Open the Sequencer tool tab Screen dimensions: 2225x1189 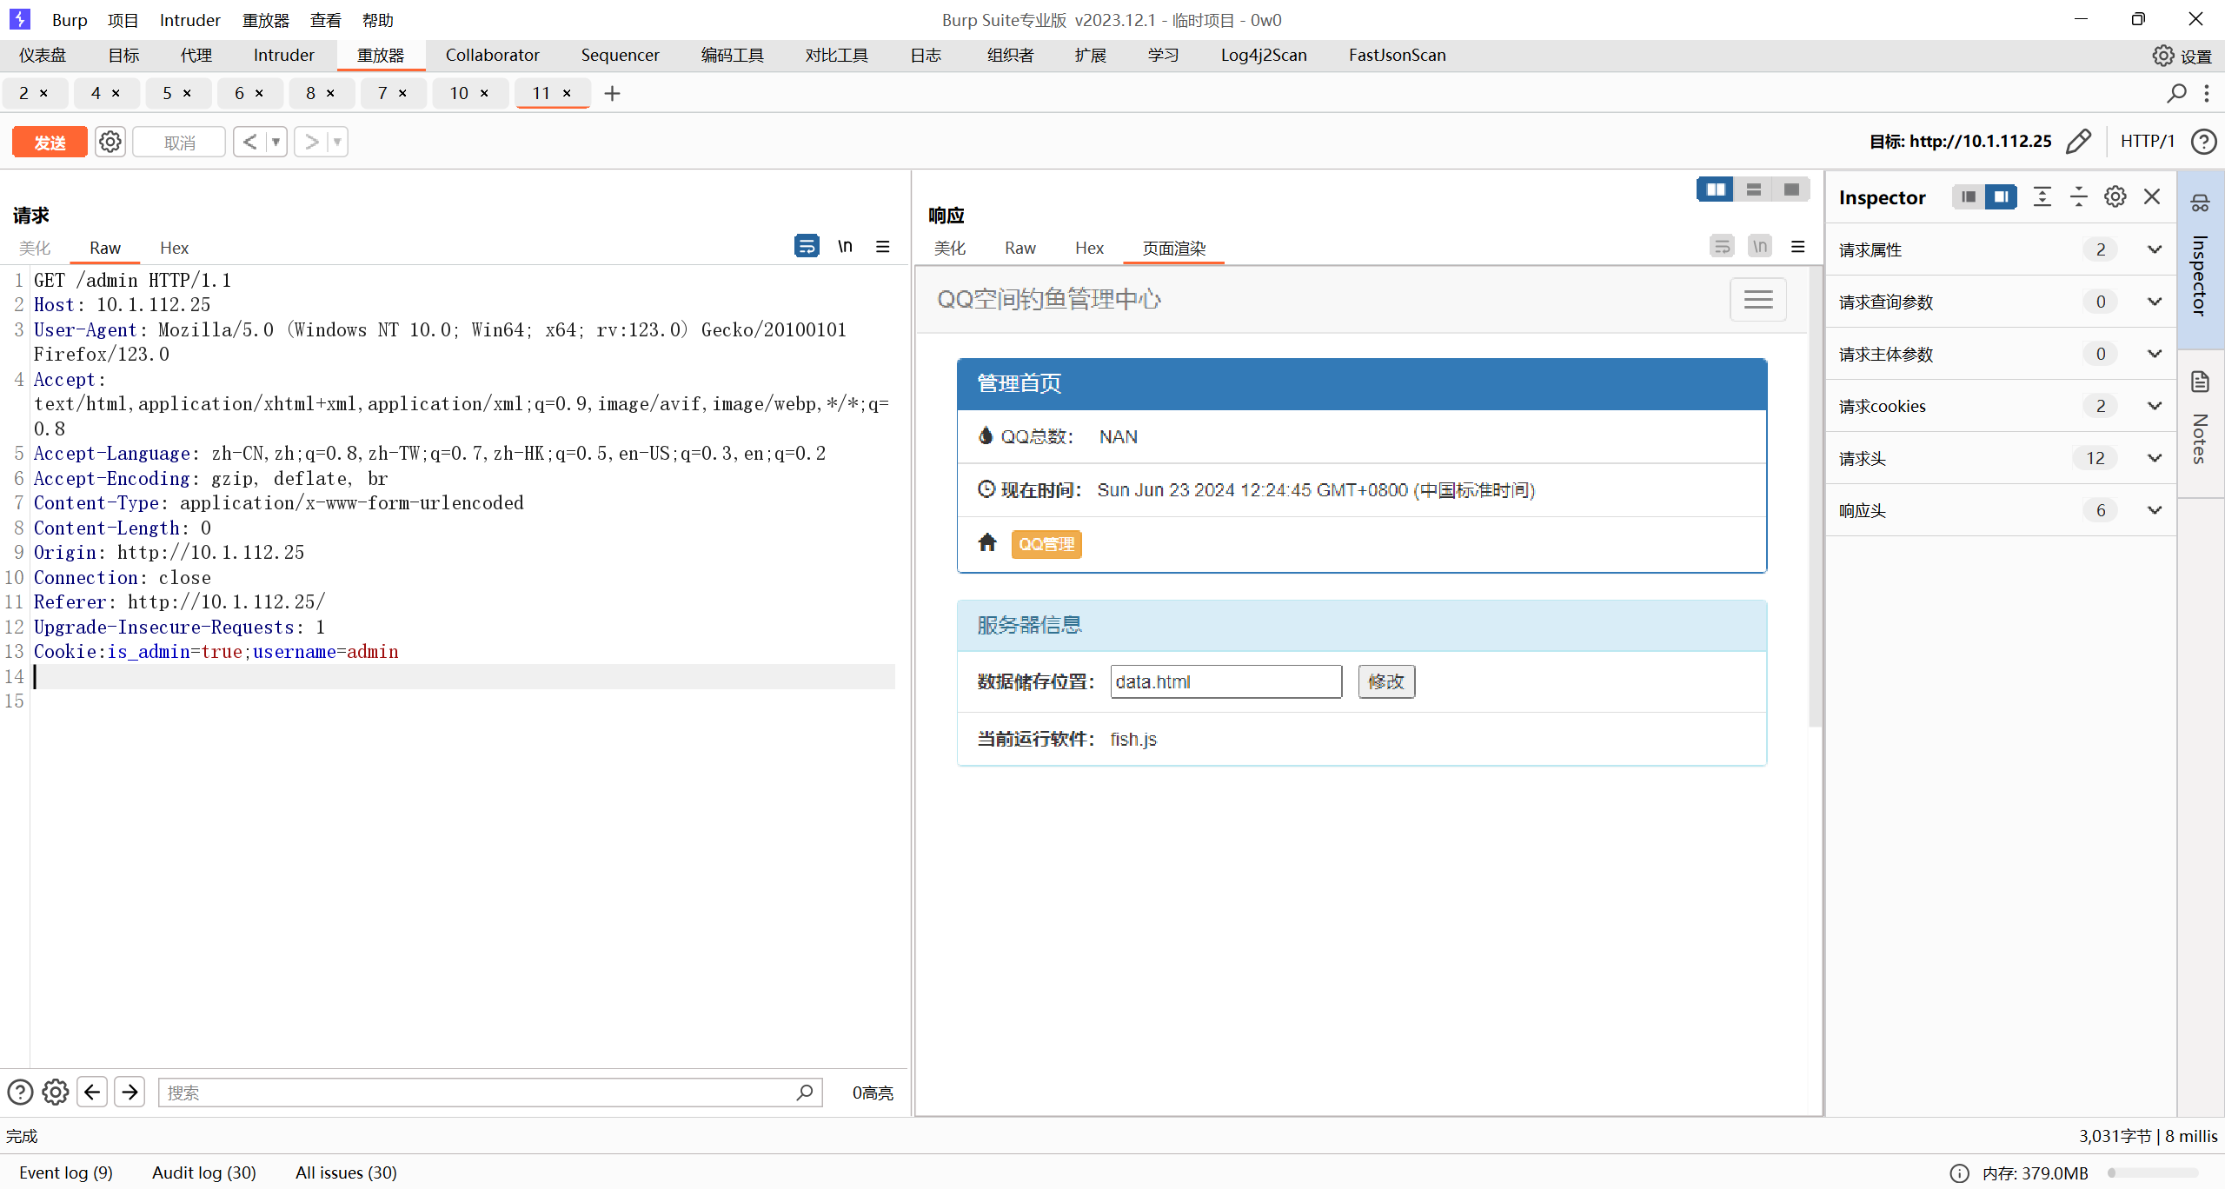click(620, 55)
